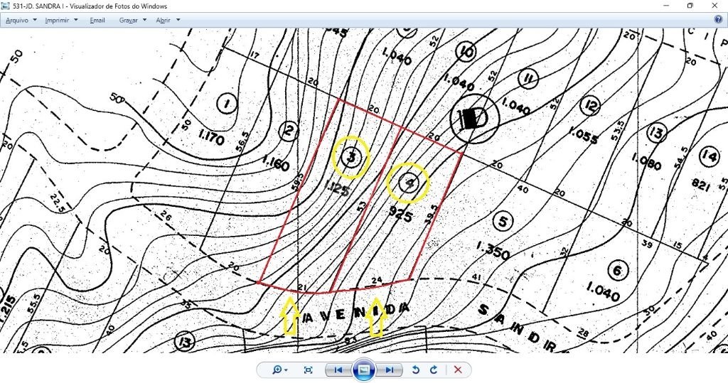Open the help question mark icon
Image resolution: width=728 pixels, height=383 pixels.
(x=718, y=20)
